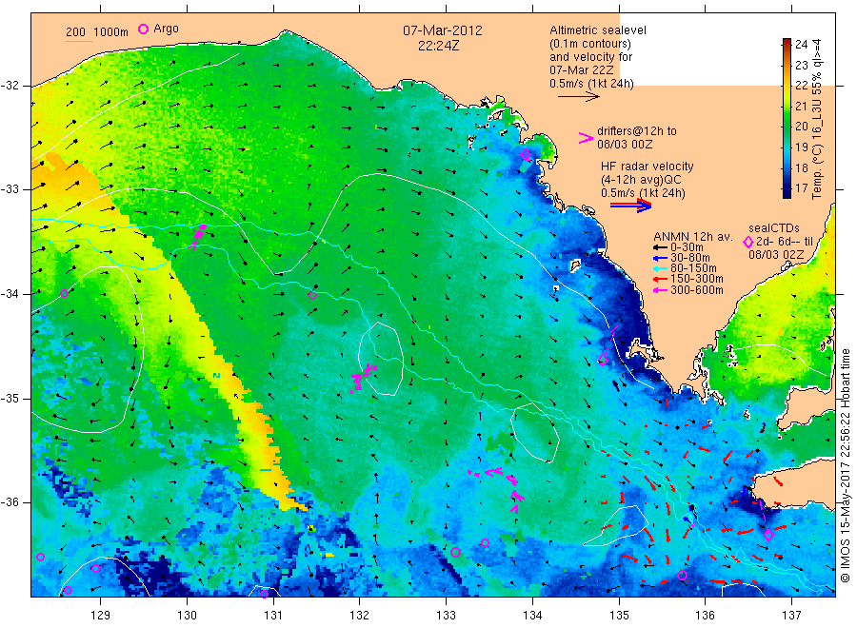Click the Argo float marker near 36.4°S 133.5°E
857x628 pixels.
point(485,542)
